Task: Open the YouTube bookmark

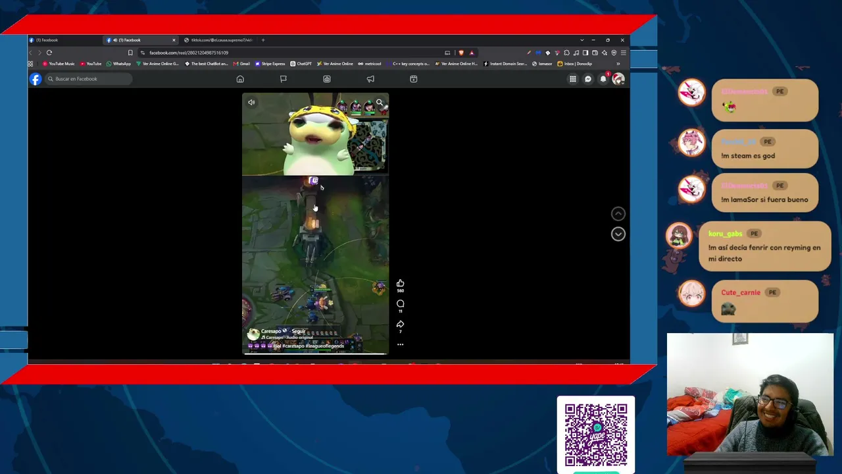Action: coord(91,64)
